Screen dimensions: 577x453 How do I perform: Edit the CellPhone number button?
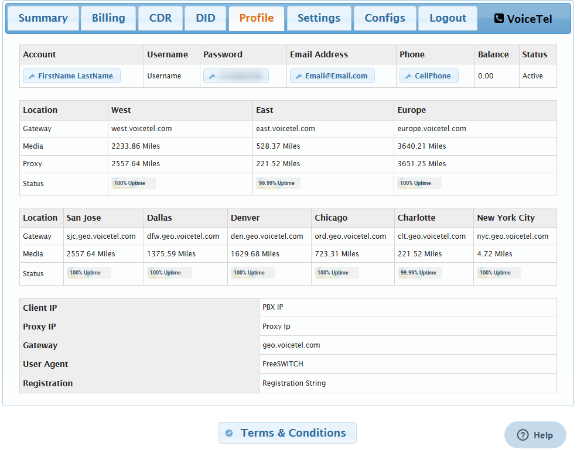[429, 75]
